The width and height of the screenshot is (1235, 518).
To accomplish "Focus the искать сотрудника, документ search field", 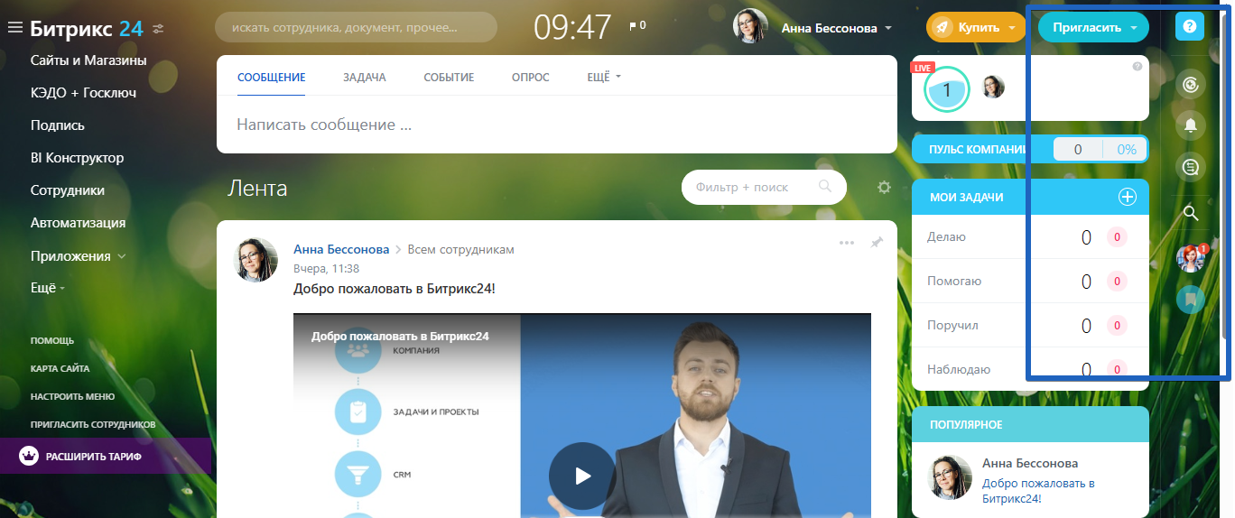I will pos(356,27).
